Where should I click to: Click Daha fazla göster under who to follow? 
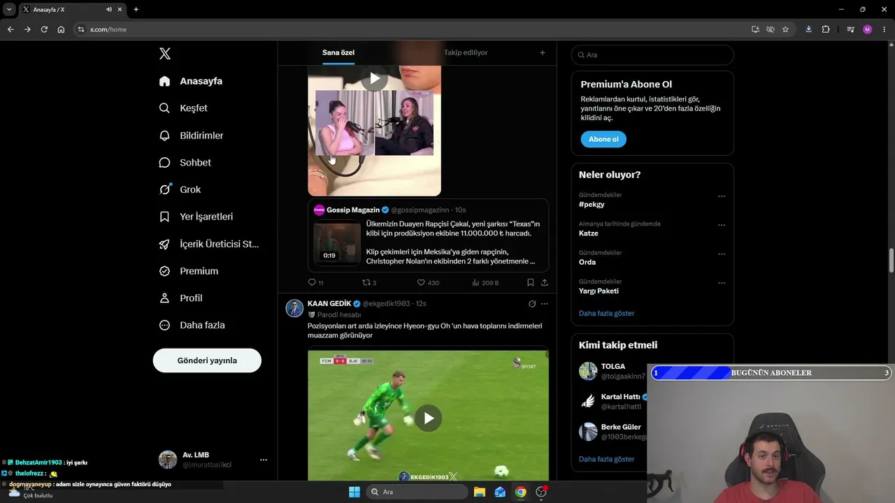[607, 460]
